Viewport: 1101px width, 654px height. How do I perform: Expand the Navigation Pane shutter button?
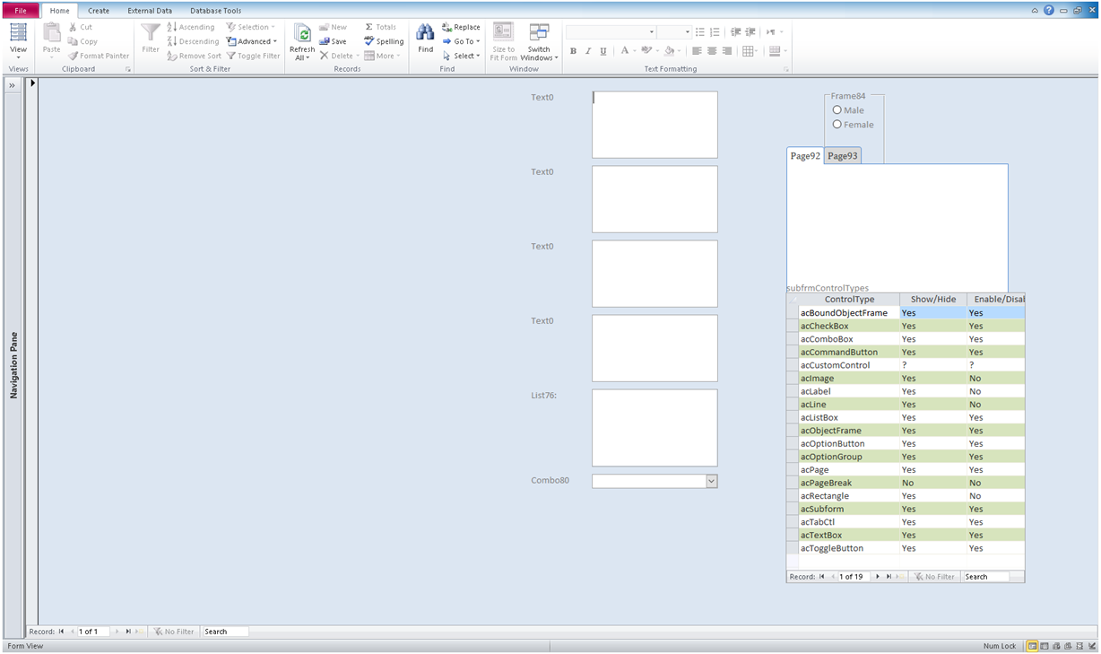[13, 85]
